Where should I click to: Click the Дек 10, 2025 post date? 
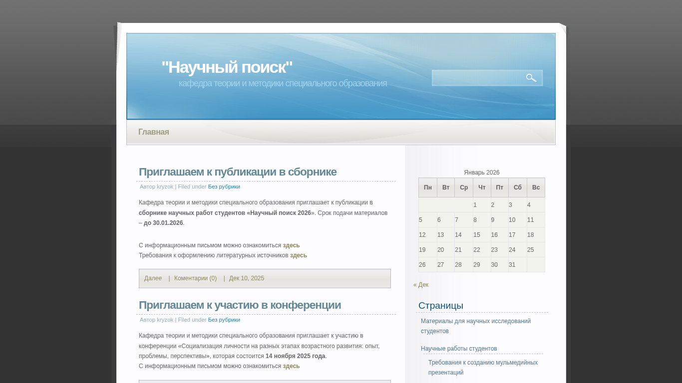(247, 278)
